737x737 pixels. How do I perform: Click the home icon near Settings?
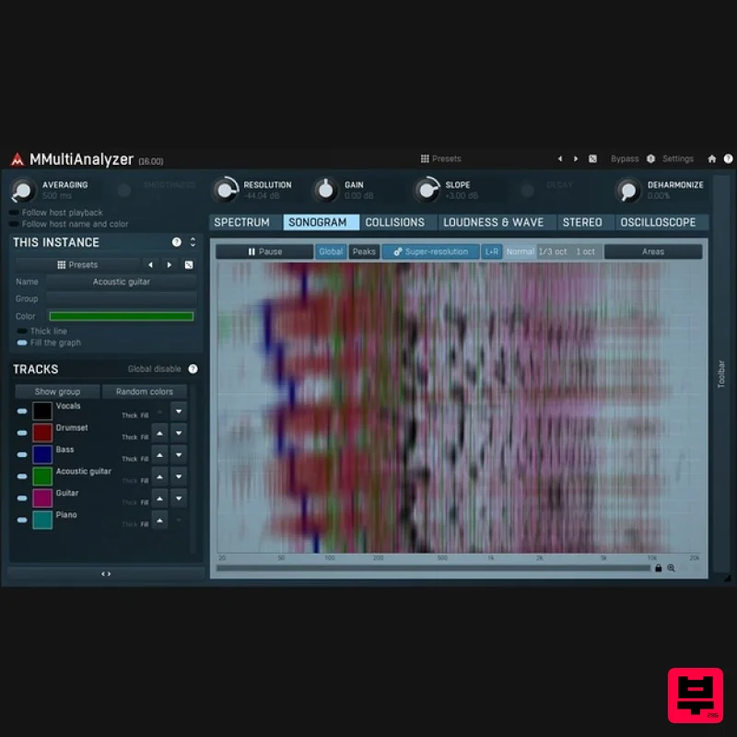point(711,158)
